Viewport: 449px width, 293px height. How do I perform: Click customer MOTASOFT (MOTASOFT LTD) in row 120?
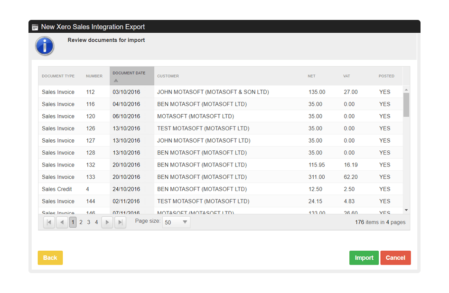[196, 116]
